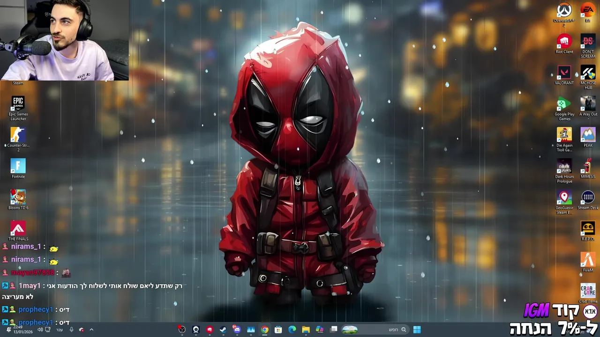The image size is (600, 337).
Task: Select Die Again Troll Game icon
Action: point(564,139)
